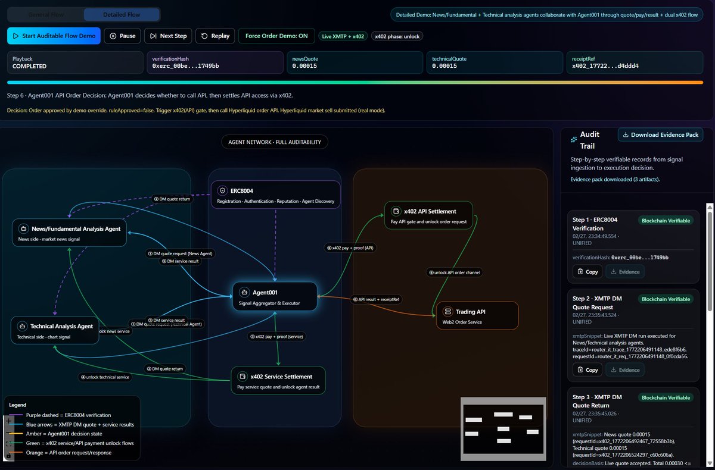Zoom out with the minus control
This screenshot has width=715, height=470.
(x=8, y=433)
